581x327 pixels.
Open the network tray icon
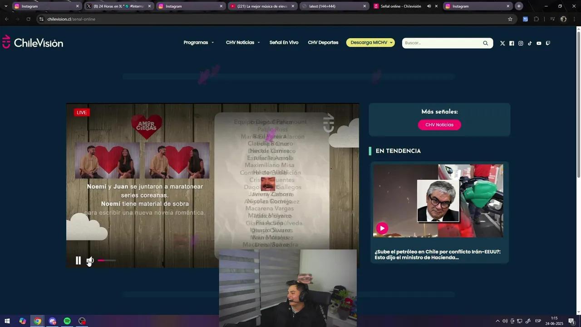[520, 321]
